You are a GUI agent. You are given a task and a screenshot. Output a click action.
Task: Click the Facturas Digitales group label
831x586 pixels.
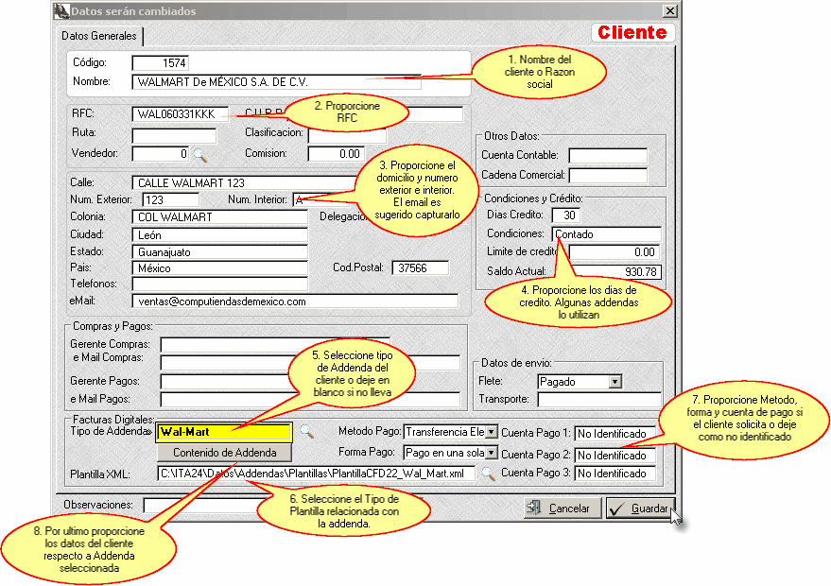click(x=113, y=420)
